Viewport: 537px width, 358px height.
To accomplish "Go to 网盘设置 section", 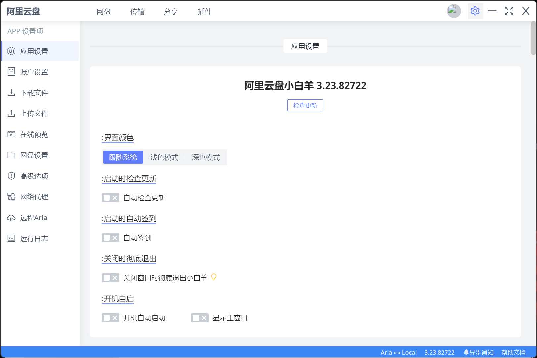I will [40, 155].
